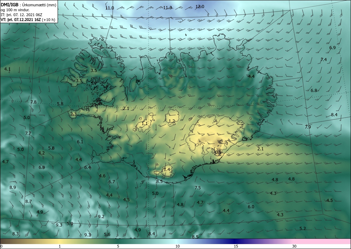Click the 11.3 value at the top of the map
Viewport: 351px width, 249px height.
[167, 8]
